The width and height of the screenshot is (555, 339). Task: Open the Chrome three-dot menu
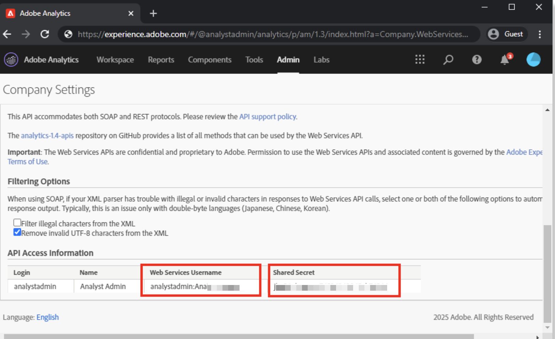[x=540, y=34]
